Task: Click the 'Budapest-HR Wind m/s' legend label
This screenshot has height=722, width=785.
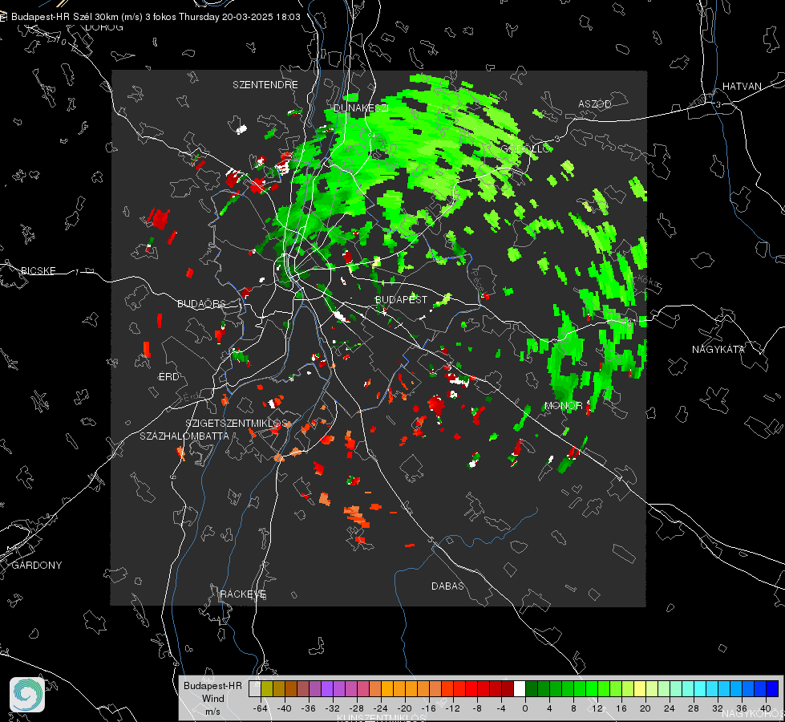Action: [x=212, y=699]
